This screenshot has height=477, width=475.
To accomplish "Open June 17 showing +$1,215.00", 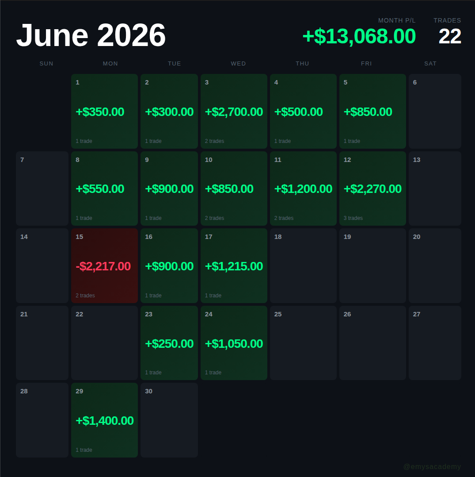I will tap(234, 265).
